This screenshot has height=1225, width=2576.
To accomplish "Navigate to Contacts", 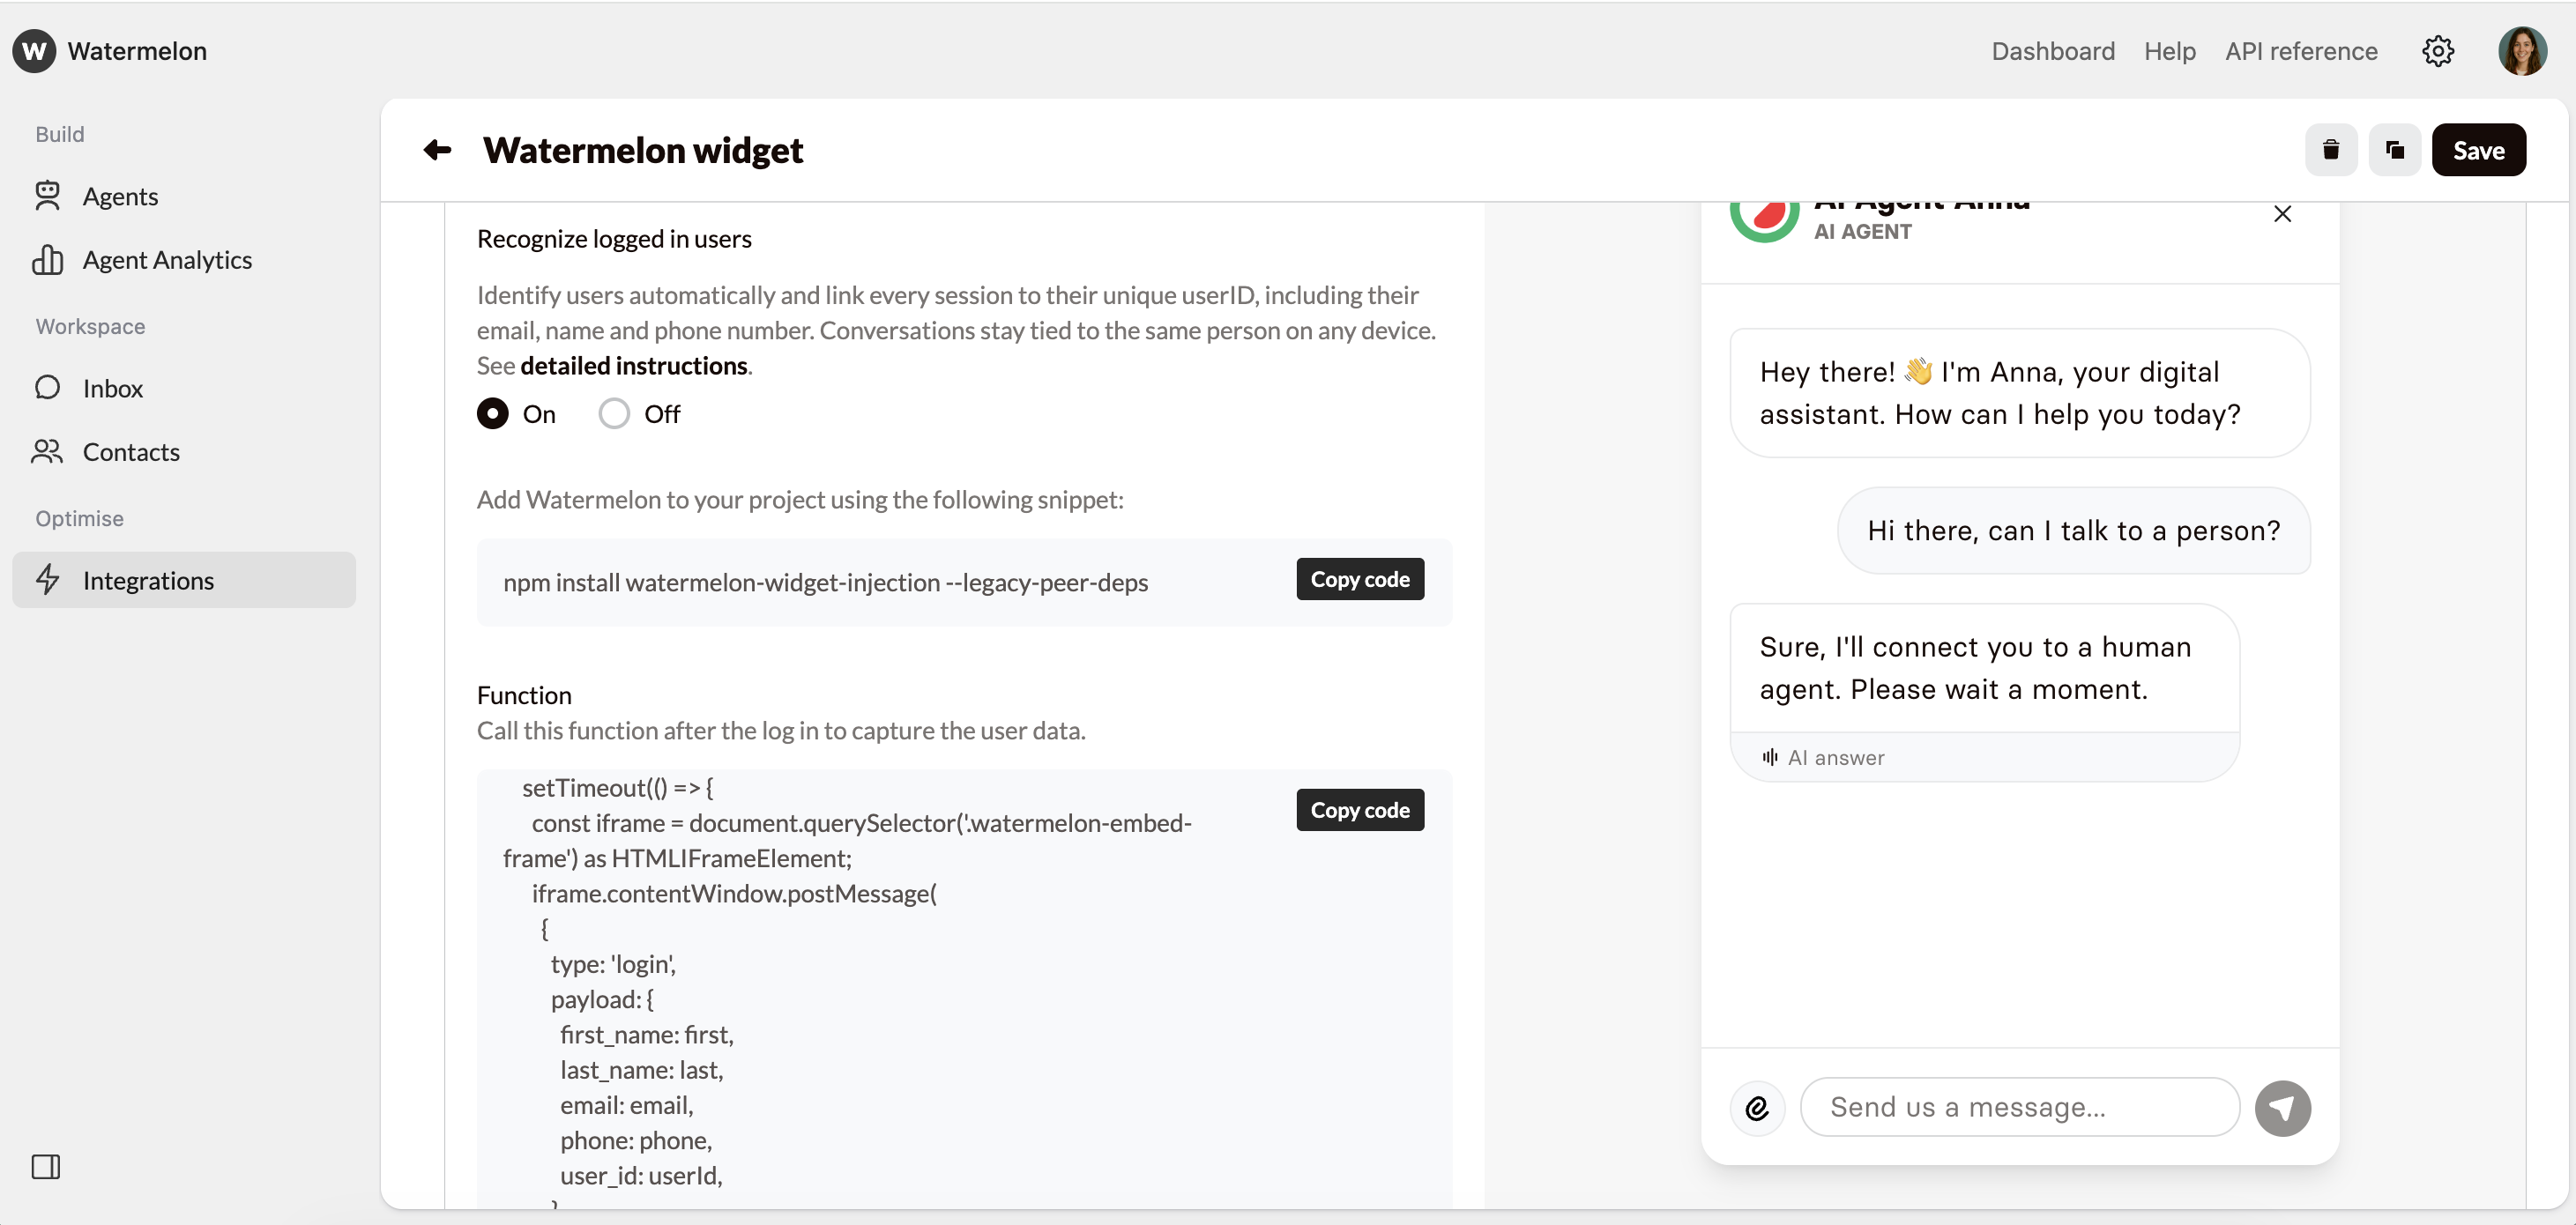I will pyautogui.click(x=131, y=452).
